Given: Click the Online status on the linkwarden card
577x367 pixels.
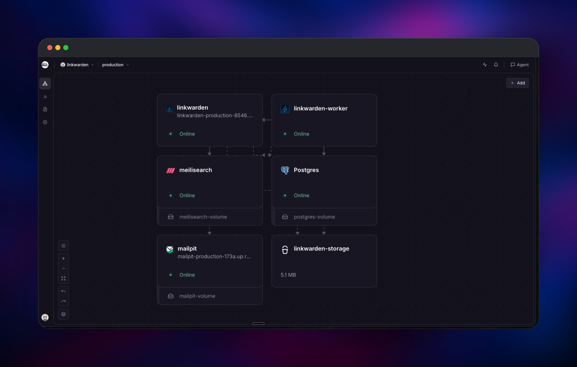Looking at the screenshot, I should pyautogui.click(x=187, y=134).
